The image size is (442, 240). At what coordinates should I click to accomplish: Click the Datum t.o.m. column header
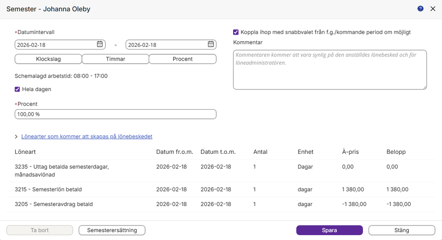[x=218, y=152]
